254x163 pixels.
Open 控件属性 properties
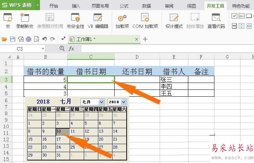(x=195, y=21)
